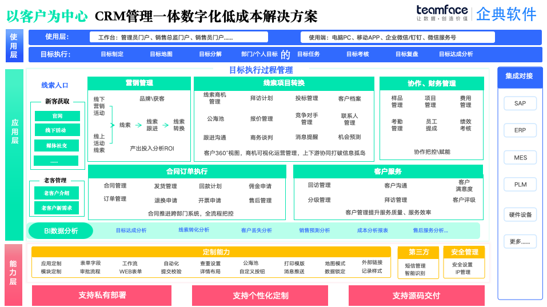
Task: Click the 线下活动 green button
Action: tap(57, 130)
